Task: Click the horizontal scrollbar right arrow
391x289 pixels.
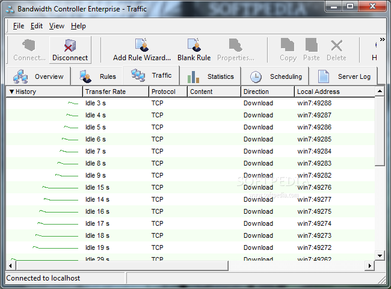Action: click(x=370, y=266)
